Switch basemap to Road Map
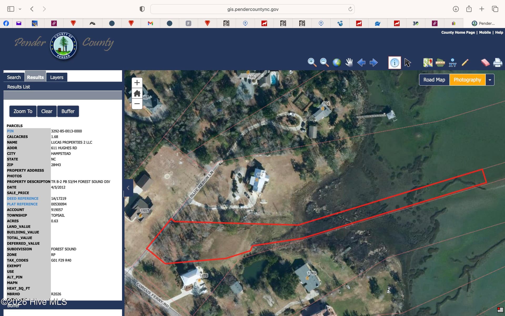Screen dimensions: 505x316 [434, 80]
